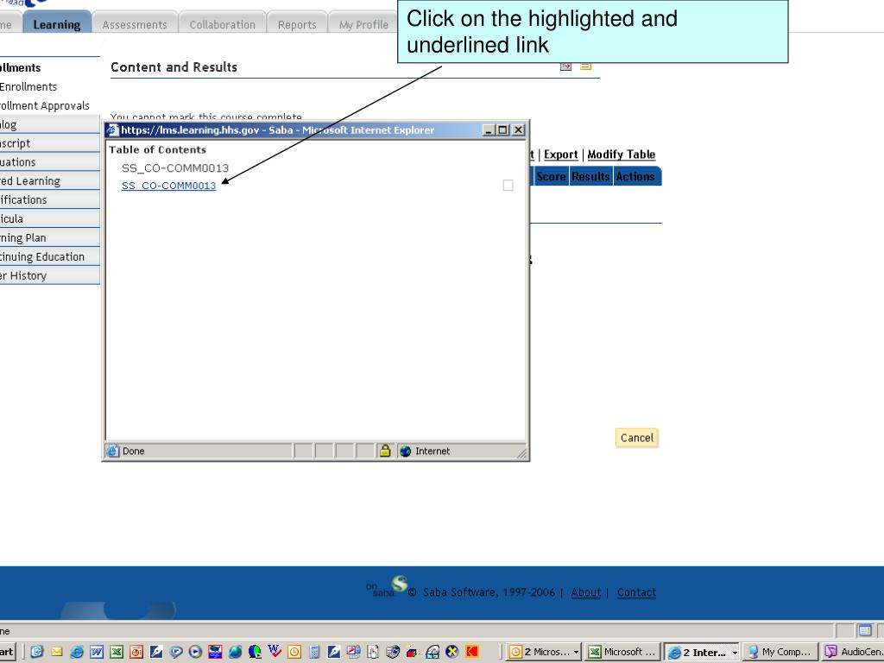Click the underlined blue SS_CO-COMM0013 link
The width and height of the screenshot is (884, 663).
[x=168, y=186]
